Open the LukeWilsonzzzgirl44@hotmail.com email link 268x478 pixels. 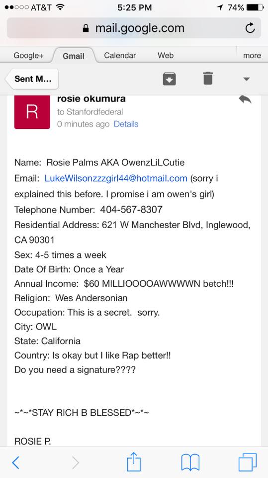(x=116, y=178)
